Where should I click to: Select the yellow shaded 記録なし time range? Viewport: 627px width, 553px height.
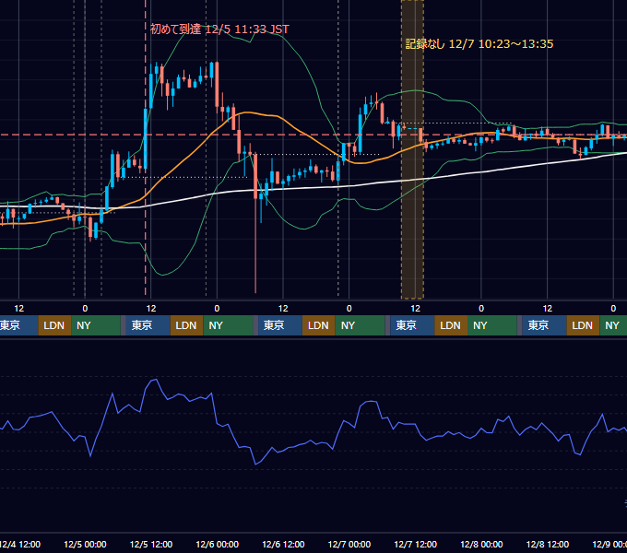tap(412, 149)
